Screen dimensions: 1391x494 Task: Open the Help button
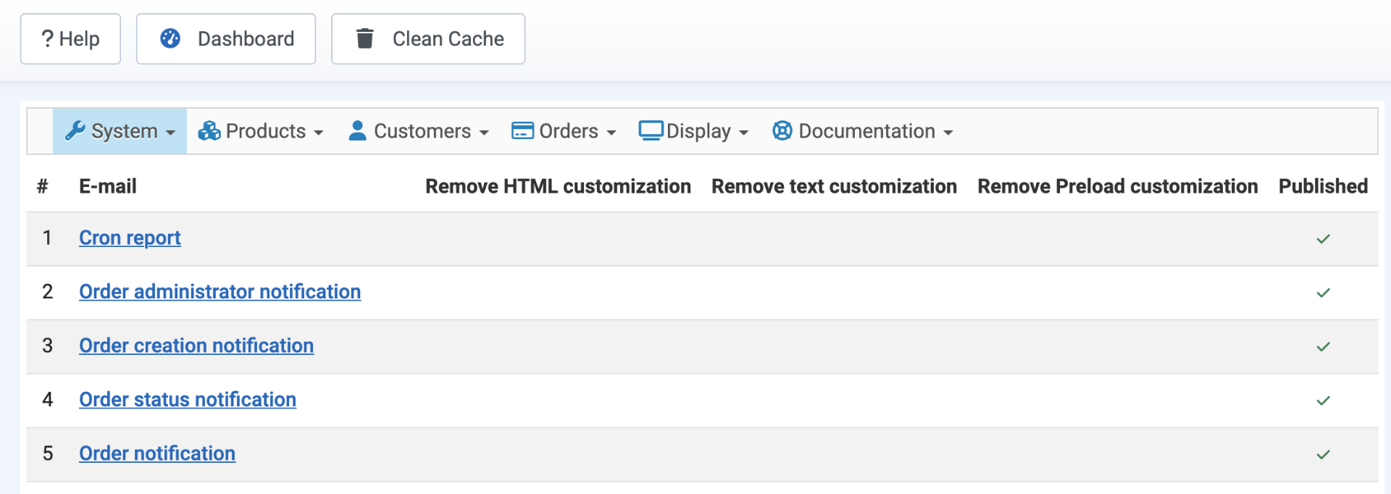click(70, 38)
